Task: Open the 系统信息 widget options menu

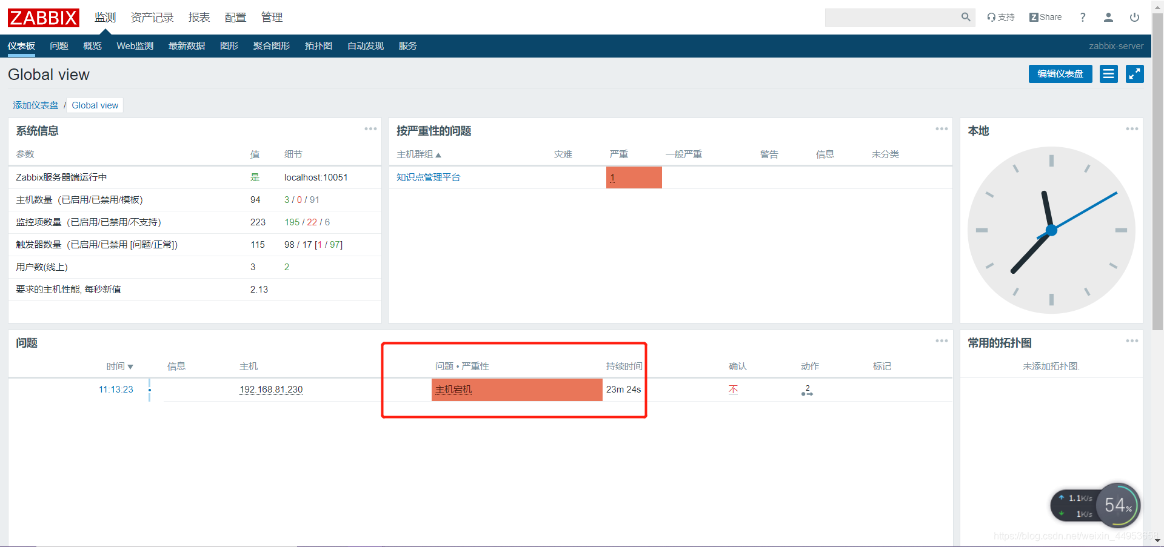Action: point(370,129)
